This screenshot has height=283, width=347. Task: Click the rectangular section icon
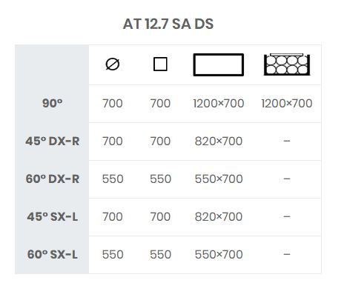tap(219, 64)
